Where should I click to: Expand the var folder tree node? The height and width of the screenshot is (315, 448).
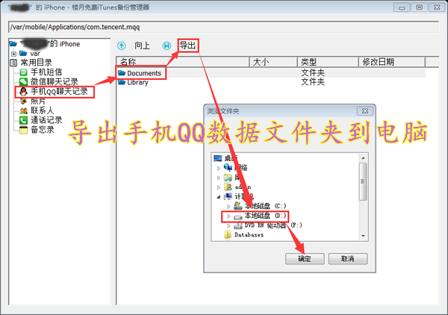click(13, 54)
